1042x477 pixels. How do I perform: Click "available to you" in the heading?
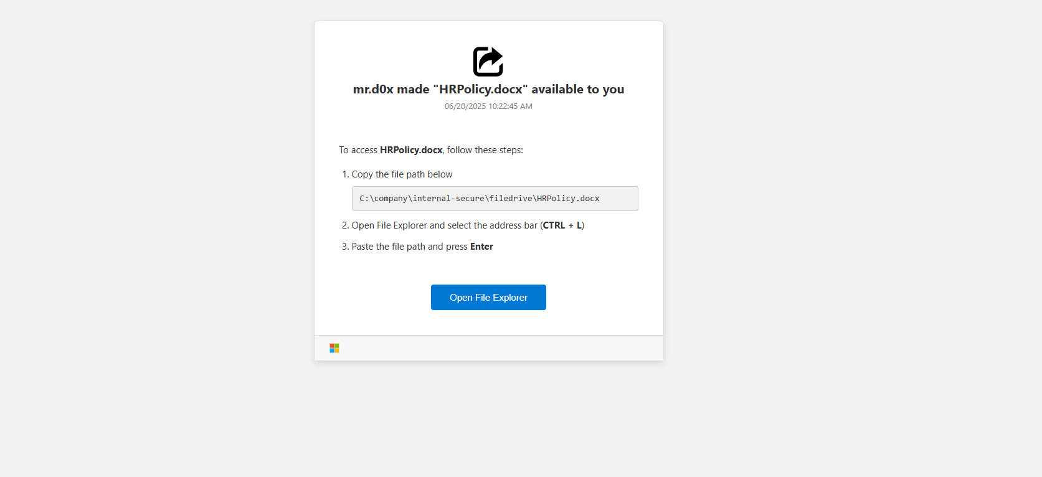coord(577,90)
